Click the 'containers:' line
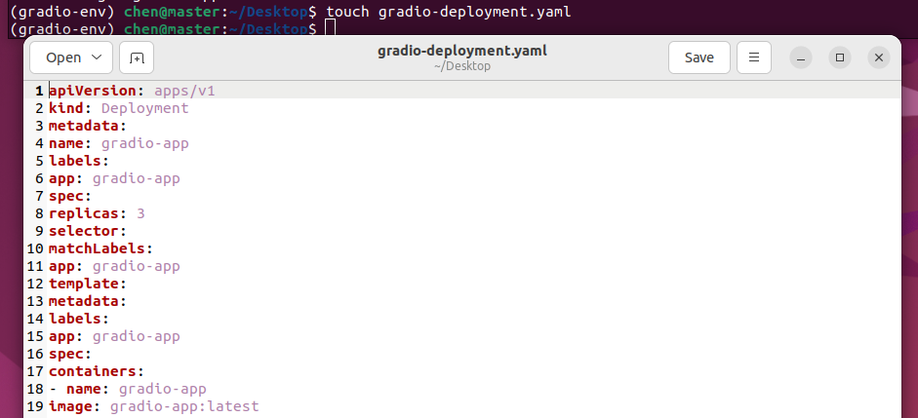Viewport: 918px width, 418px height. (x=97, y=371)
